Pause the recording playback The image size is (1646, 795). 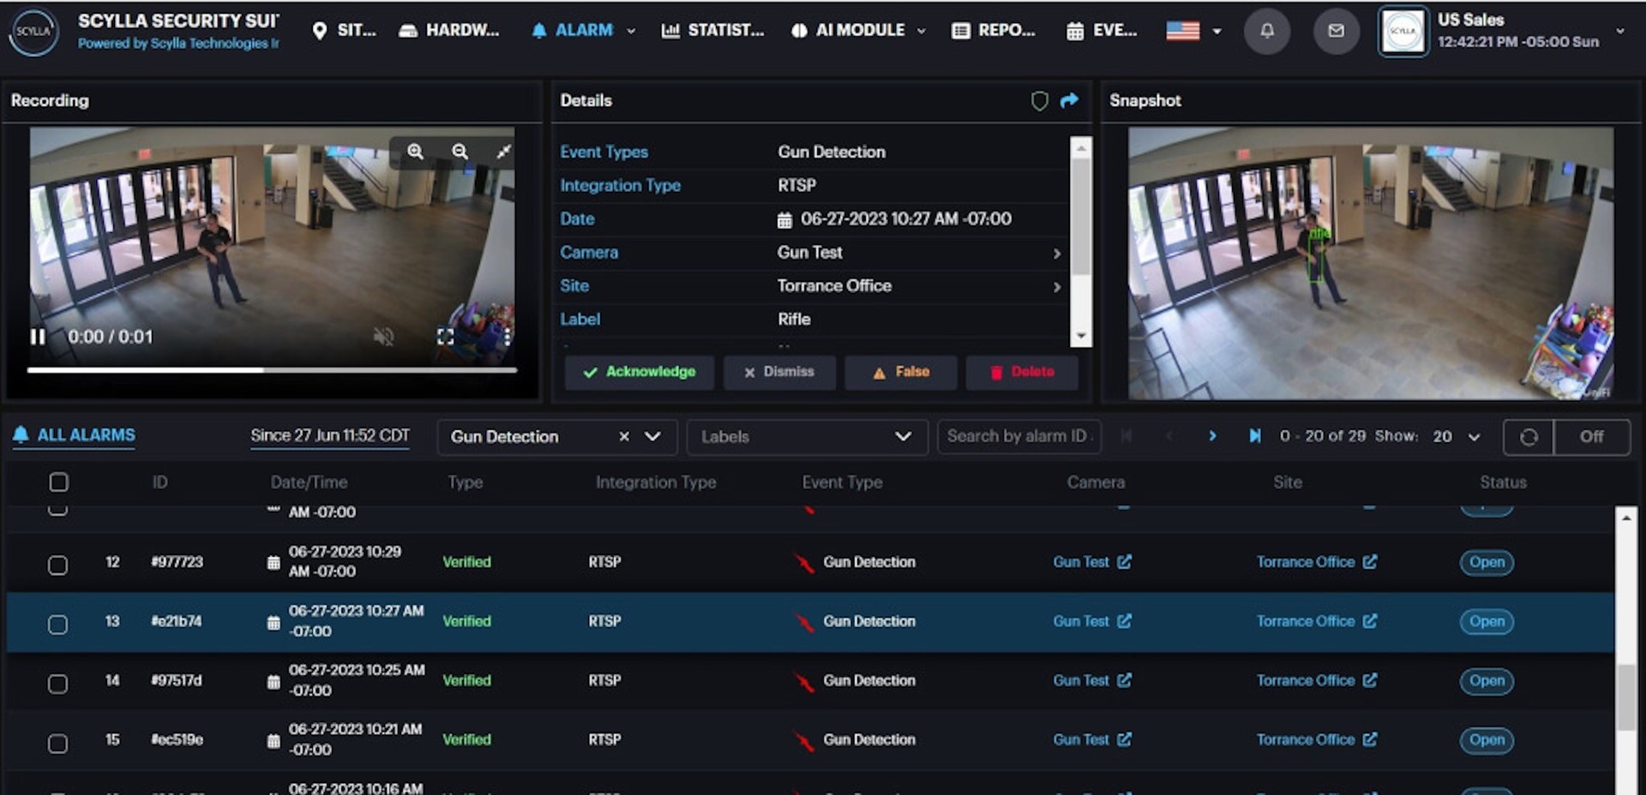38,337
